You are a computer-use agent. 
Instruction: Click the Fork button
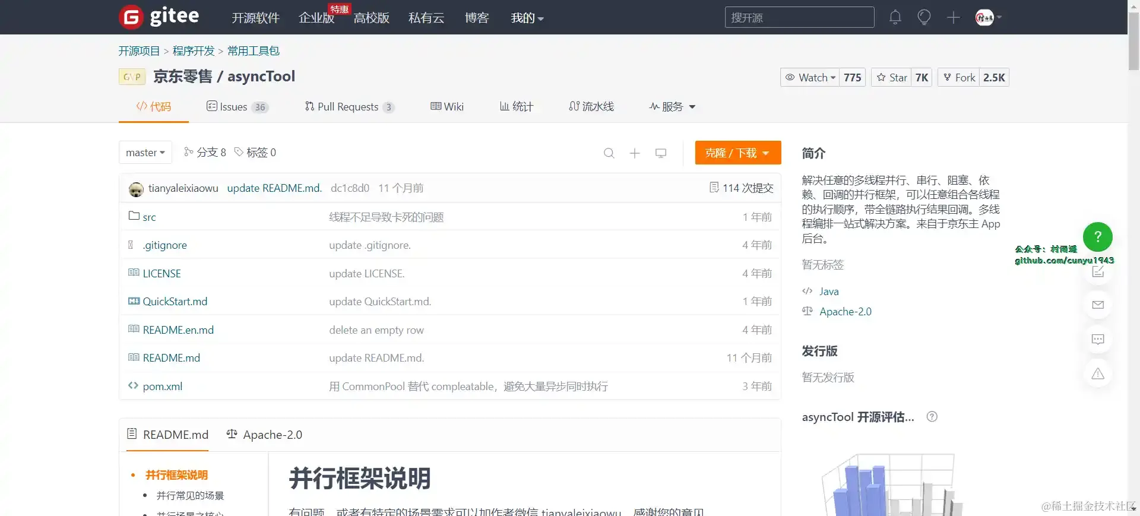959,78
